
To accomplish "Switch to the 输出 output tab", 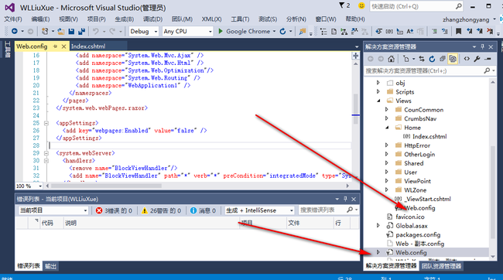I will pyautogui.click(x=50, y=266).
